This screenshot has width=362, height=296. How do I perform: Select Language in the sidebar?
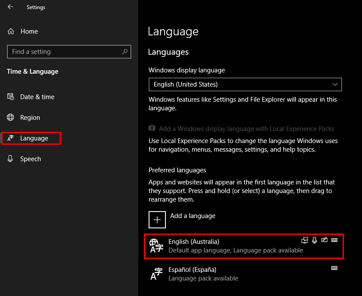pos(31,138)
